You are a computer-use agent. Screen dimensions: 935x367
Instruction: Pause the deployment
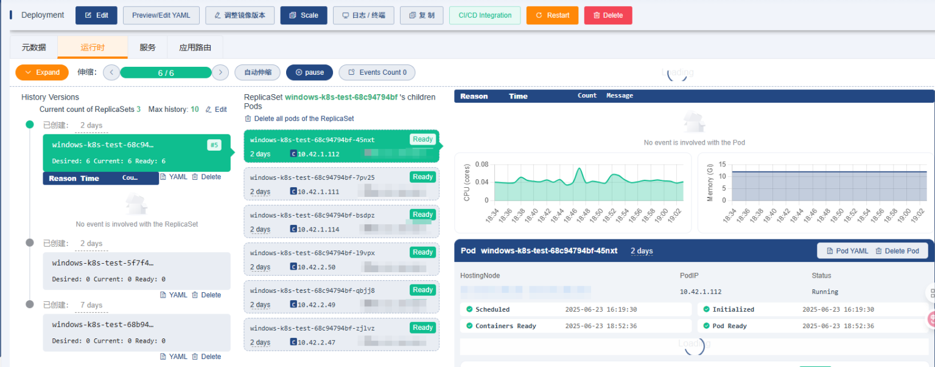(x=309, y=72)
